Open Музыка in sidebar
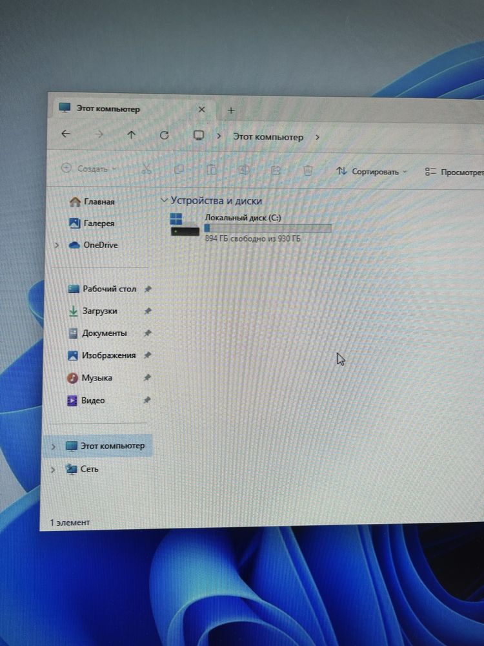This screenshot has height=646, width=484. coord(90,378)
